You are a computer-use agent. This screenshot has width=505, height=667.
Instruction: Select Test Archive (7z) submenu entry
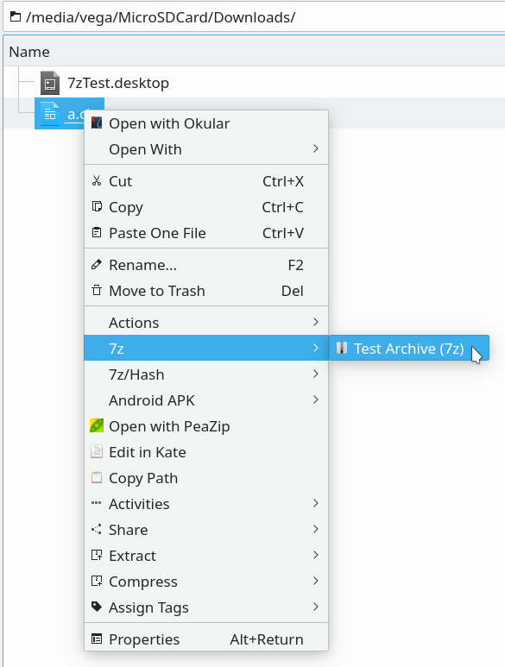point(409,349)
